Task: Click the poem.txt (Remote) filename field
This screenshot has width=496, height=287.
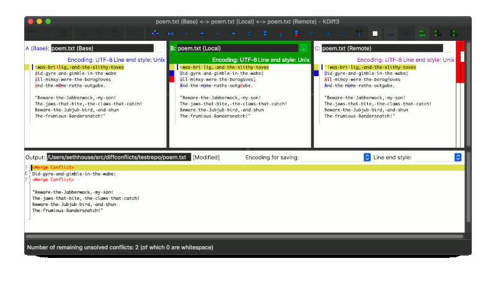Action: (x=383, y=48)
